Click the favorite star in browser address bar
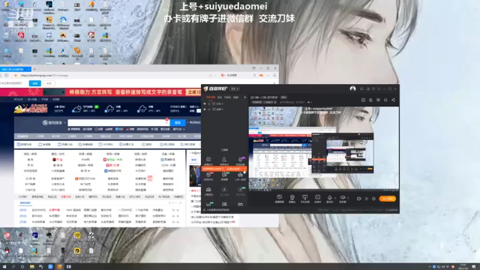480x270 pixels. 16,75
